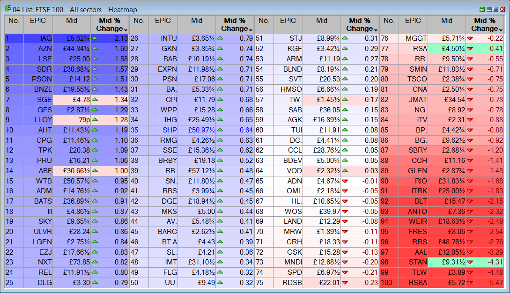Click the VOD price £2.32½
Viewport: 510px width, 293px height.
(x=322, y=170)
